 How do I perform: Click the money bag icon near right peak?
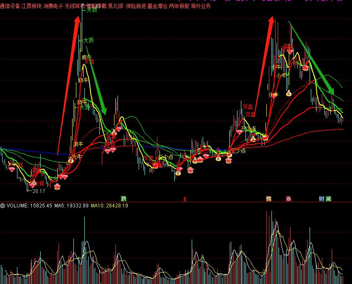tap(288, 94)
